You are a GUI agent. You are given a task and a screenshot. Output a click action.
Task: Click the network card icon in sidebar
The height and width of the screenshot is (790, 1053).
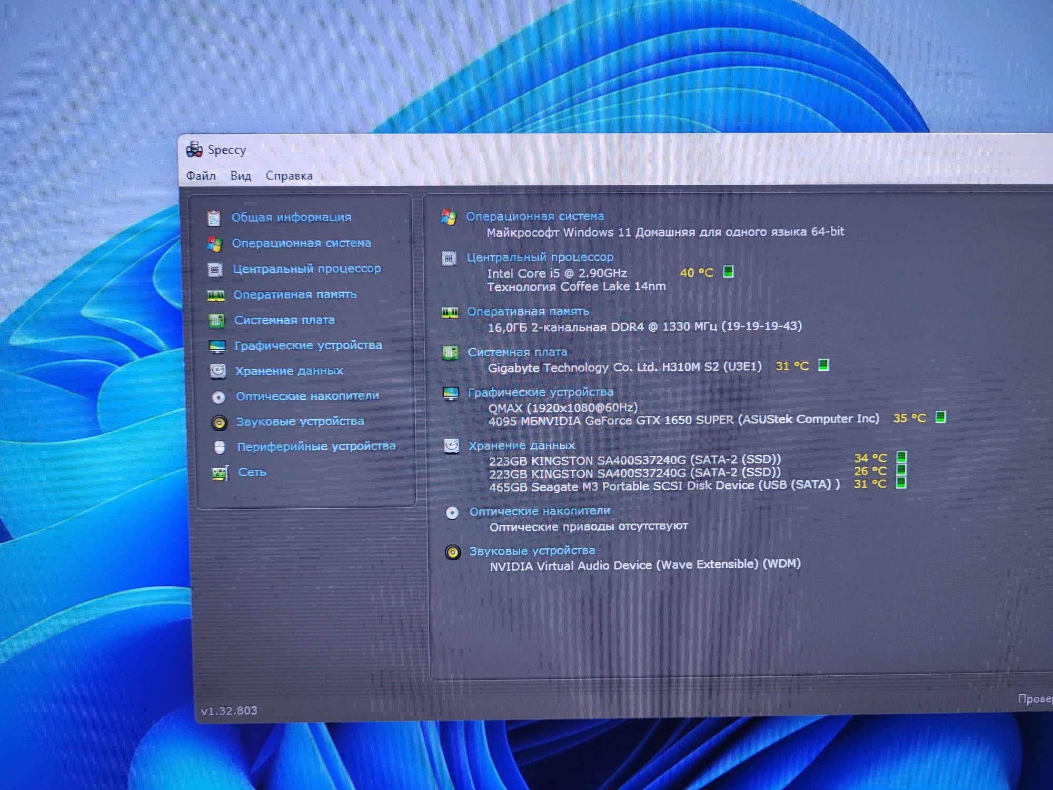[x=220, y=473]
